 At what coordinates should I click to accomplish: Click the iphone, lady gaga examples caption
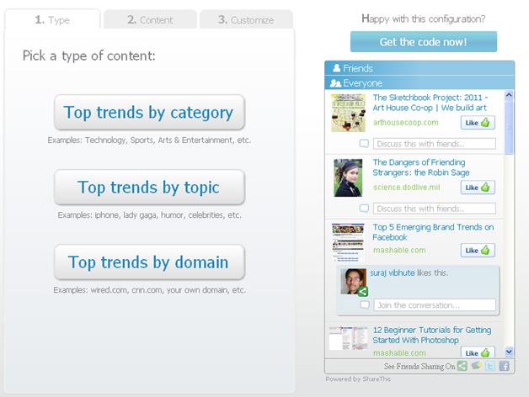(149, 215)
